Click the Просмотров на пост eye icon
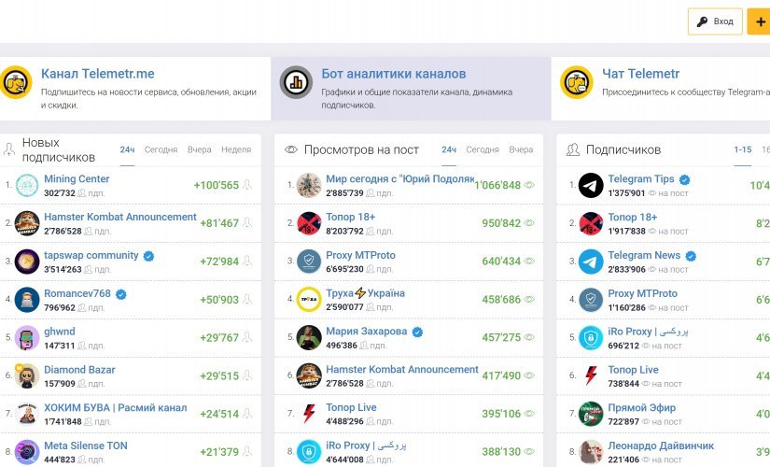Screen dimensions: 770x467 coord(291,149)
